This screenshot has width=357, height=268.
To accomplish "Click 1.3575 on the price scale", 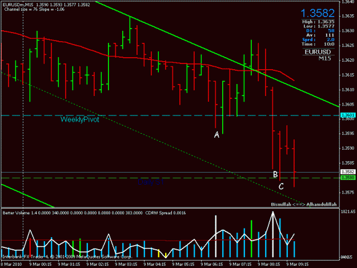I will click(348, 193).
